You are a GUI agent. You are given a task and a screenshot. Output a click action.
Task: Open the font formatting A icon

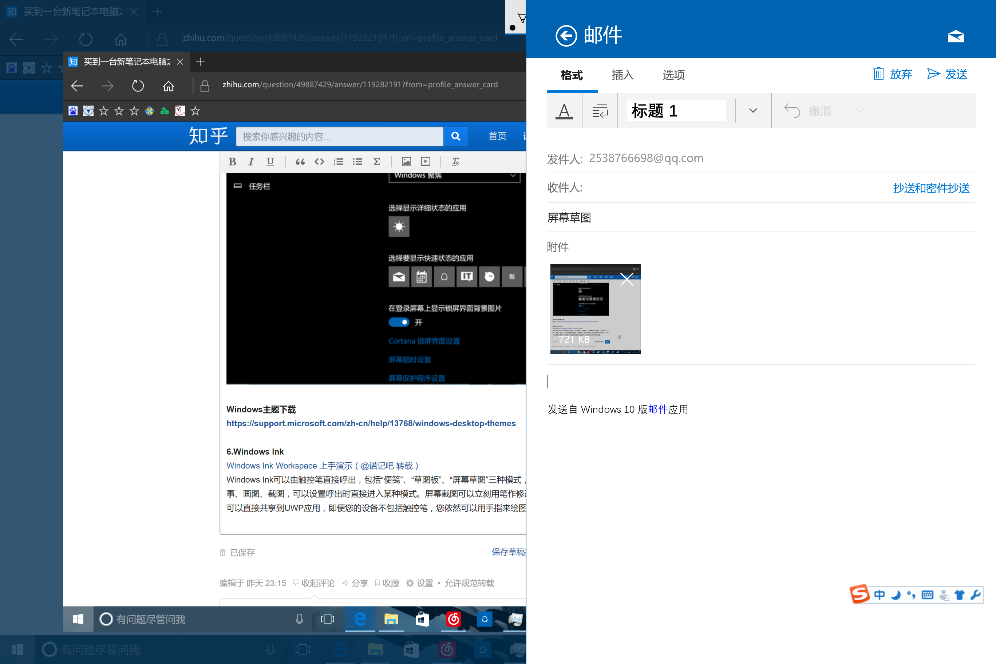click(564, 111)
